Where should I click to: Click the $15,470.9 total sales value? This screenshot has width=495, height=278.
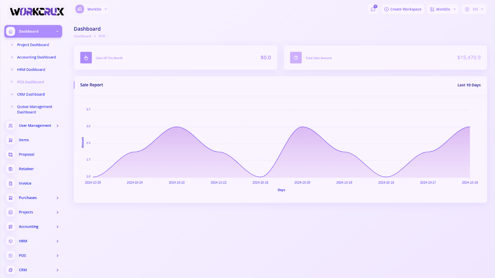coord(469,58)
